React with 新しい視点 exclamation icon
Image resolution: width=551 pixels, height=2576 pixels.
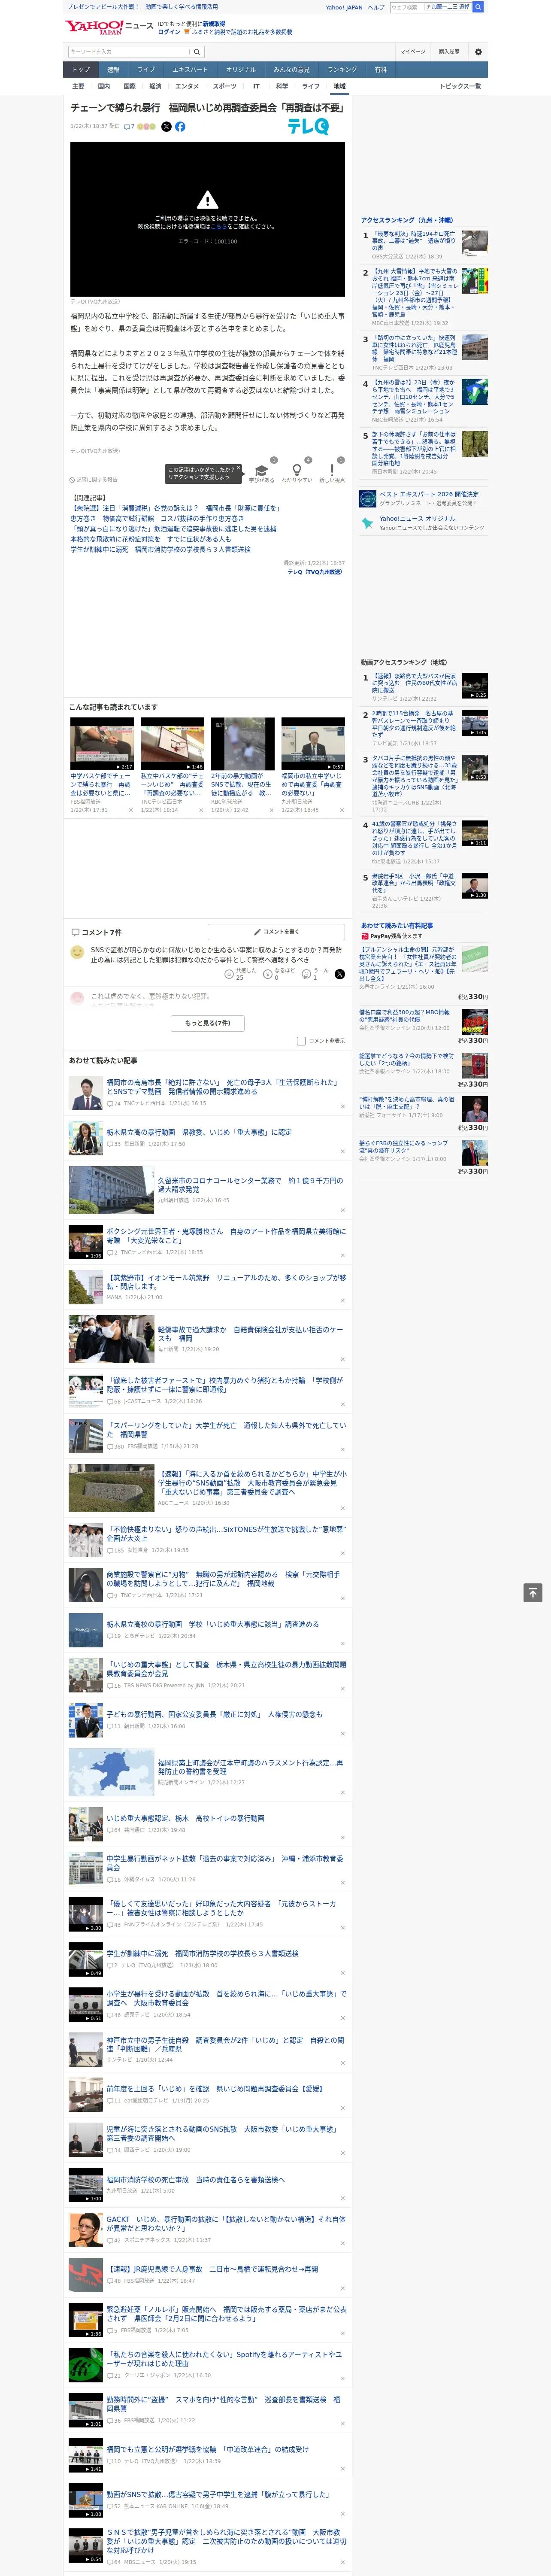[332, 471]
